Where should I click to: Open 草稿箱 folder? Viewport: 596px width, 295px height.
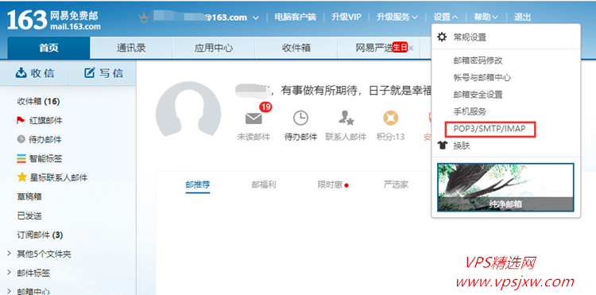coord(29,196)
